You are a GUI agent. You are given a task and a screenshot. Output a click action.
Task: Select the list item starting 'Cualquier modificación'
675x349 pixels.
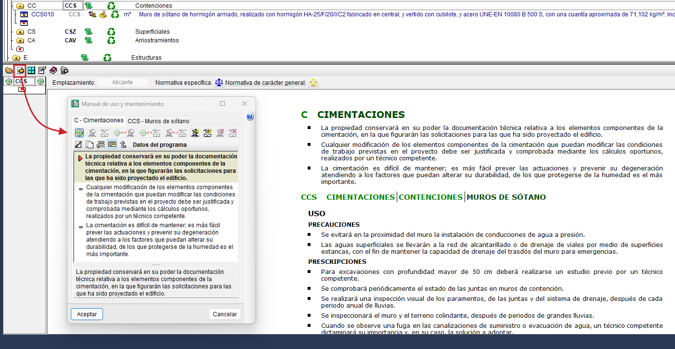(x=156, y=202)
